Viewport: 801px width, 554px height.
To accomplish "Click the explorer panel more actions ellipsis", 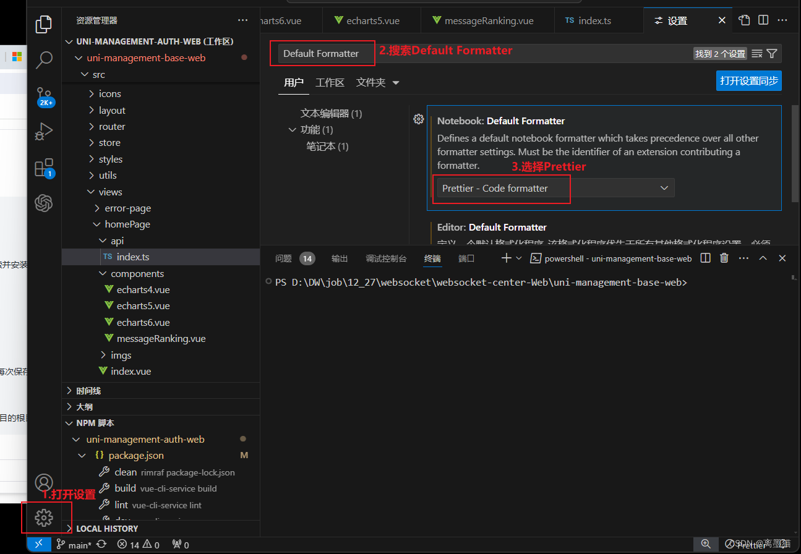I will coord(241,20).
